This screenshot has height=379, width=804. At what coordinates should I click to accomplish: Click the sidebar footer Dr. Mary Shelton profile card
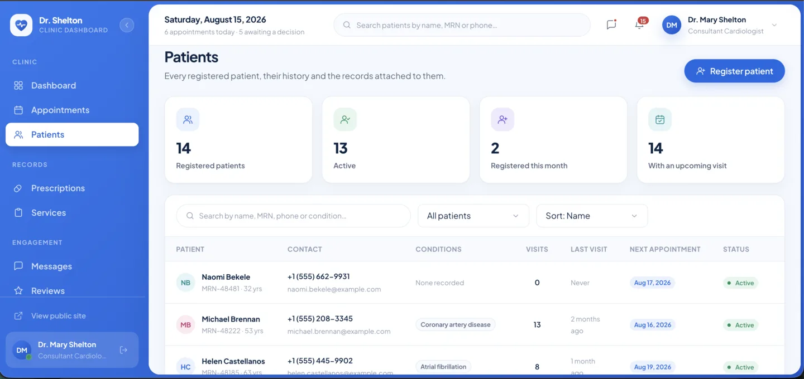pos(72,350)
